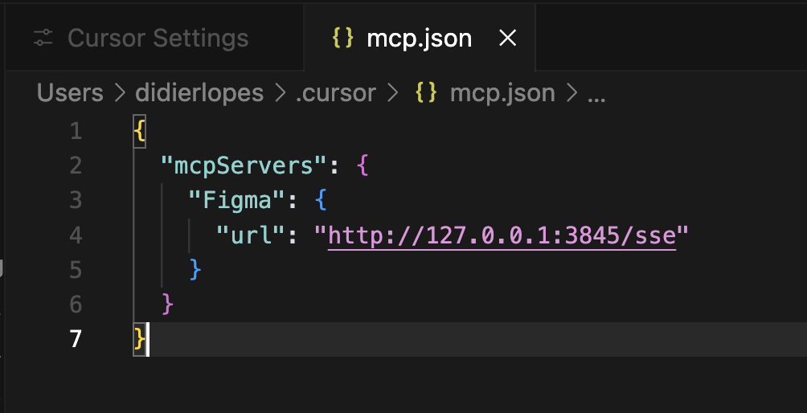Click mcp.json in the breadcrumb path
The width and height of the screenshot is (807, 413).
tap(502, 93)
